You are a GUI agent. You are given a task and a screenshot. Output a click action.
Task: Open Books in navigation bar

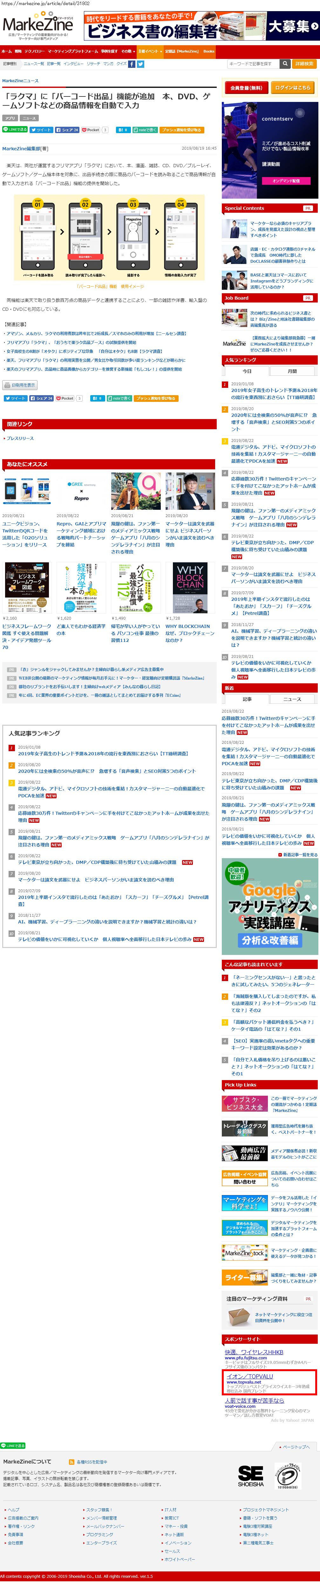(209, 51)
